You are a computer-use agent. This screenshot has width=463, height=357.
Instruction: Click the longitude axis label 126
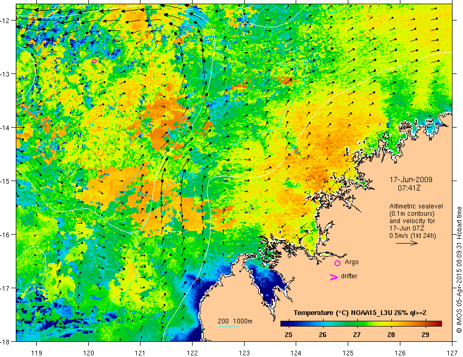click(400, 353)
